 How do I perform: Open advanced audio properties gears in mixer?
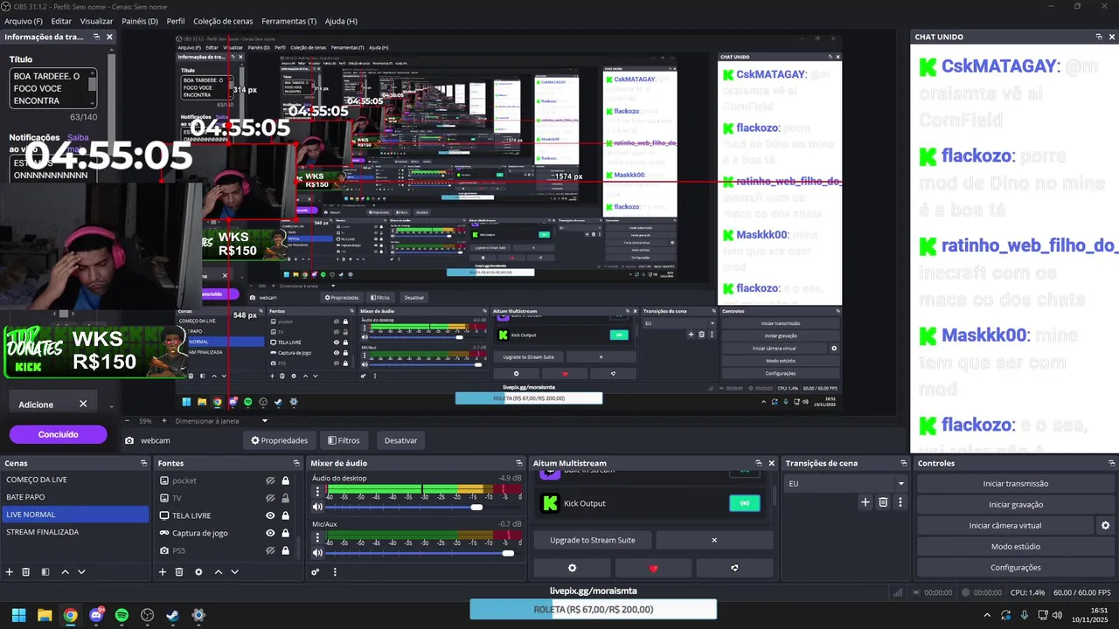click(x=316, y=572)
